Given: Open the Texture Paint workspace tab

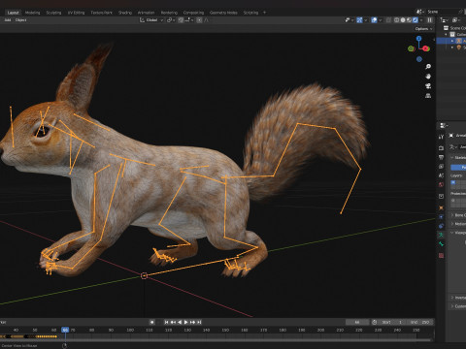Looking at the screenshot, I should [101, 13].
